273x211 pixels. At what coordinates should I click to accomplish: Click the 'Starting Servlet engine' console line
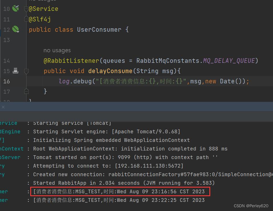107,132
